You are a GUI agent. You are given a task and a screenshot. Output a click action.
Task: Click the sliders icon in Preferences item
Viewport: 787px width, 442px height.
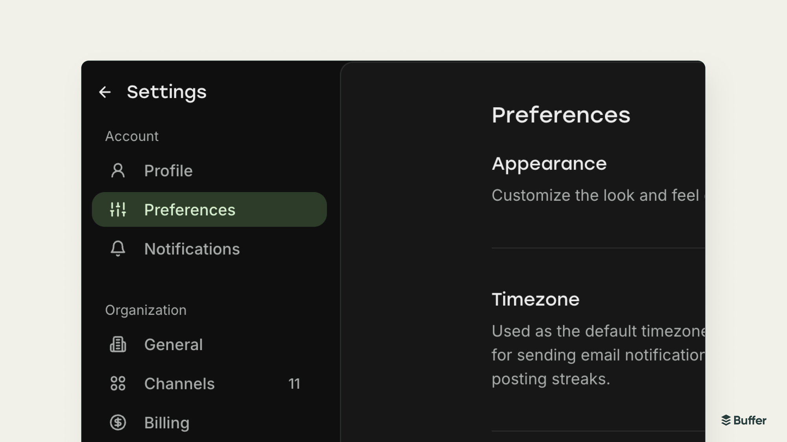(118, 209)
